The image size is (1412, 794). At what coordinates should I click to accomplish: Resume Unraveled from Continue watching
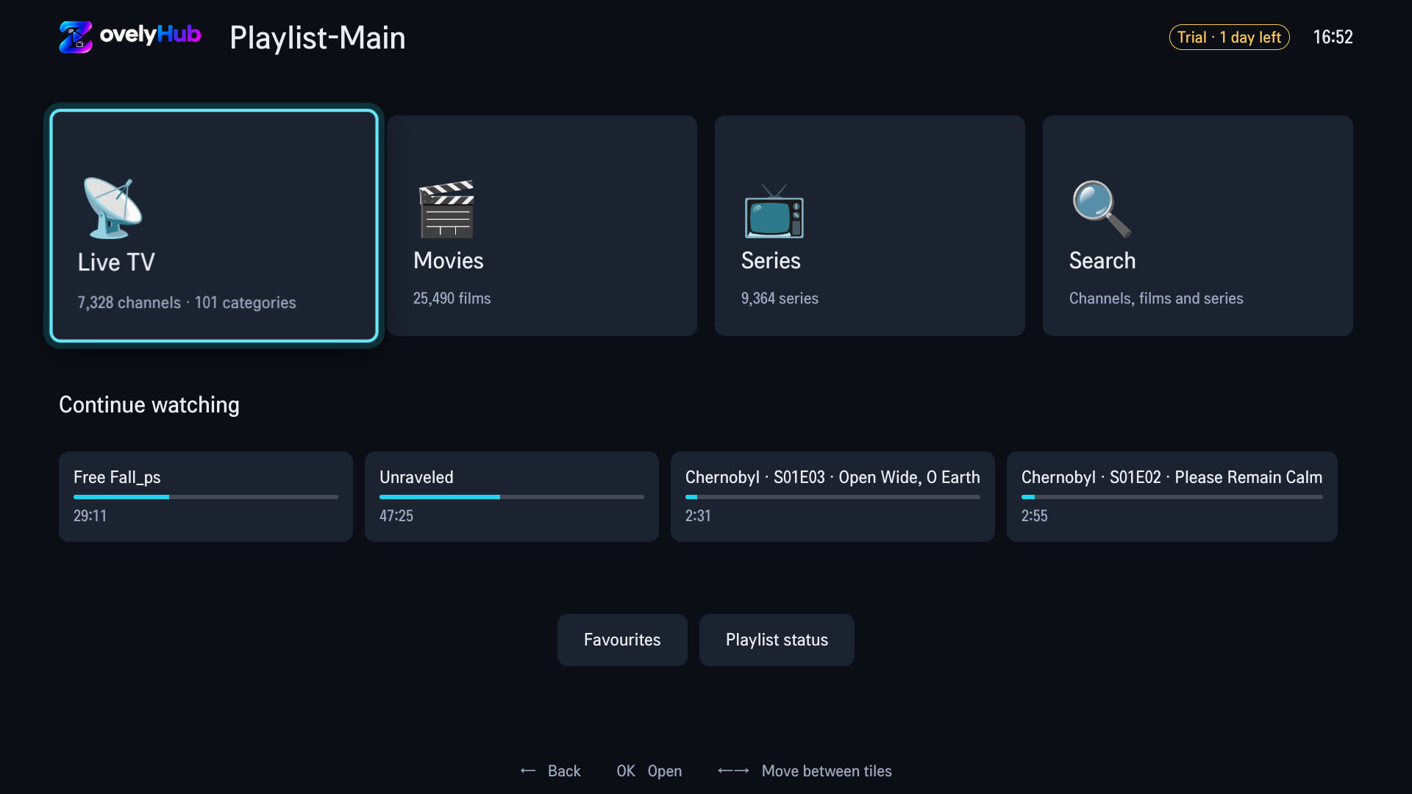(x=512, y=496)
